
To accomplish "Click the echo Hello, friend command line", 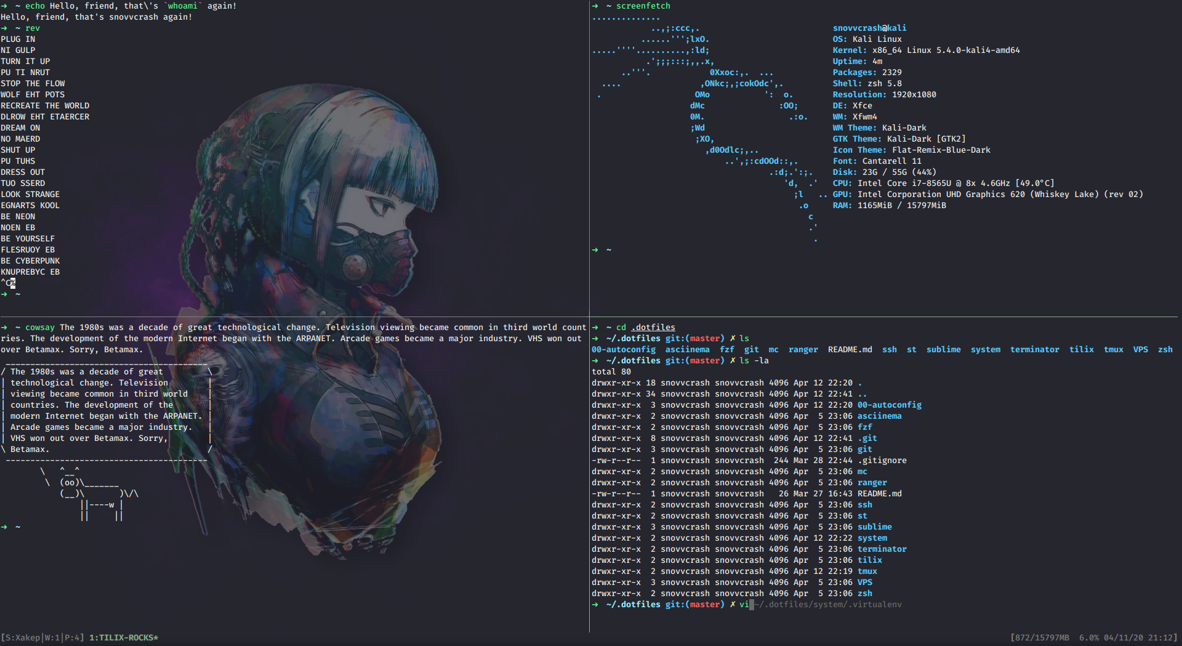I will (131, 6).
